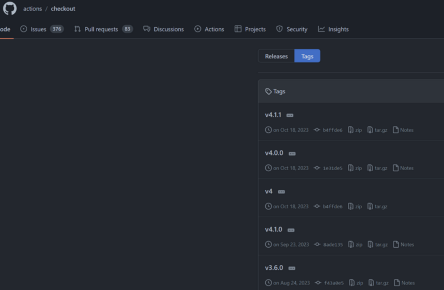
Task: Open the Actions tab
Action: point(209,29)
